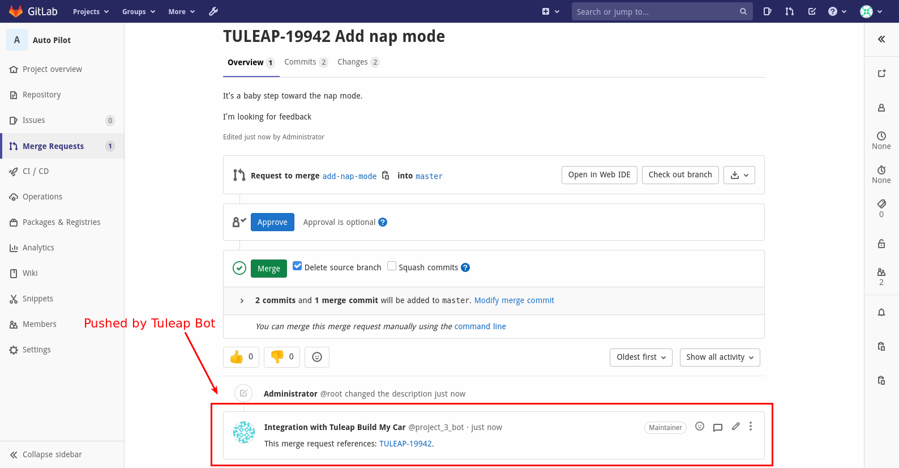
Task: Open the download patches dropdown
Action: (x=739, y=175)
